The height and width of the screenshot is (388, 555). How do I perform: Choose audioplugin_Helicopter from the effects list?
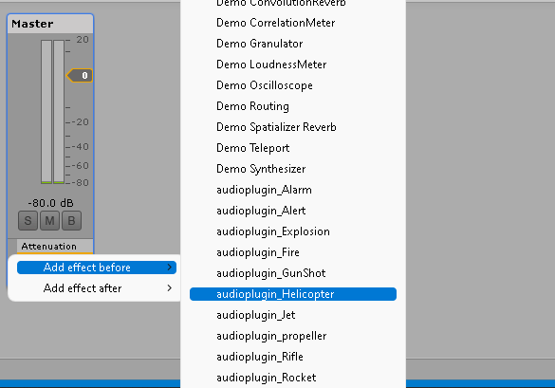point(293,294)
